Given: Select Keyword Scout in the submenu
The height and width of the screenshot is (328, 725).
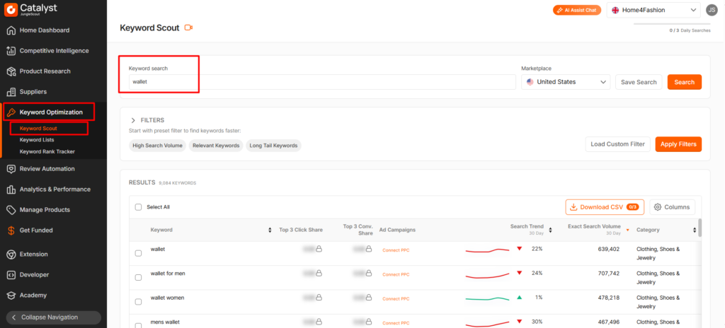Looking at the screenshot, I should pyautogui.click(x=38, y=129).
